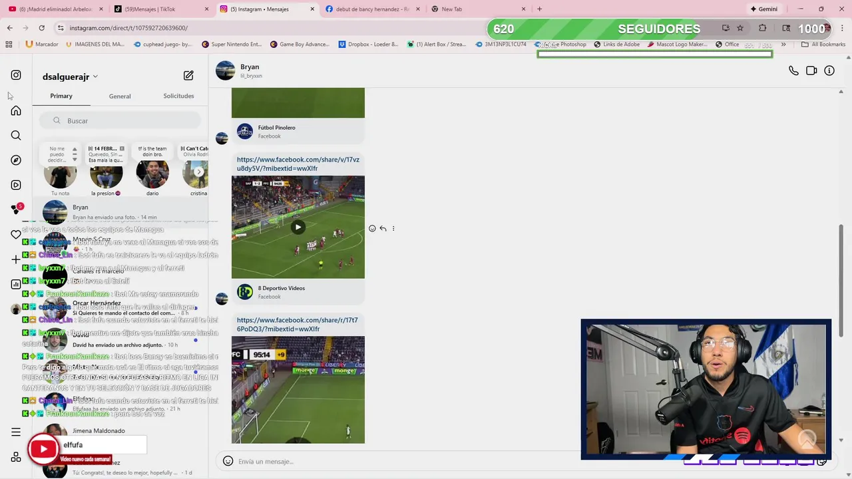Image resolution: width=852 pixels, height=479 pixels.
Task: Open All Bookmarks folder
Action: [823, 45]
